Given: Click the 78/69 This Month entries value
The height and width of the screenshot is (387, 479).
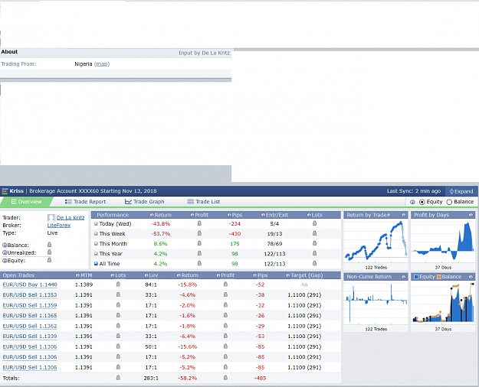Looking at the screenshot, I should [274, 244].
